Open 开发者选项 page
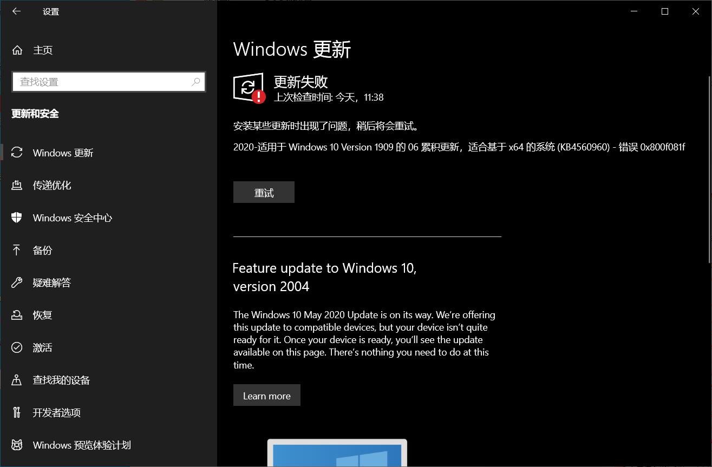Screen dimensions: 712x467 pos(108,412)
